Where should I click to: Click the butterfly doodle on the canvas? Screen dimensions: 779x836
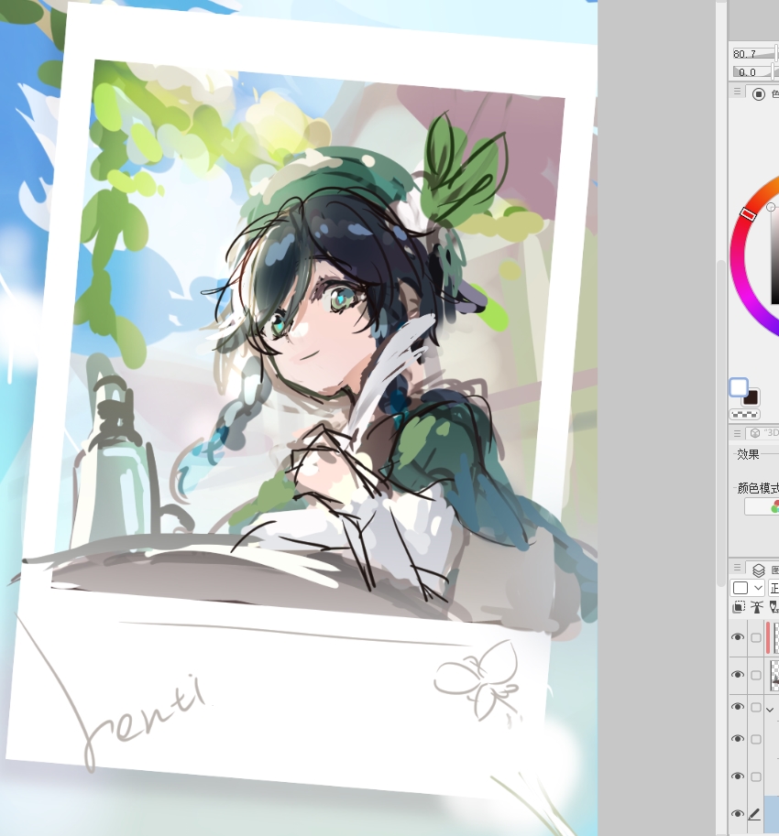point(477,679)
